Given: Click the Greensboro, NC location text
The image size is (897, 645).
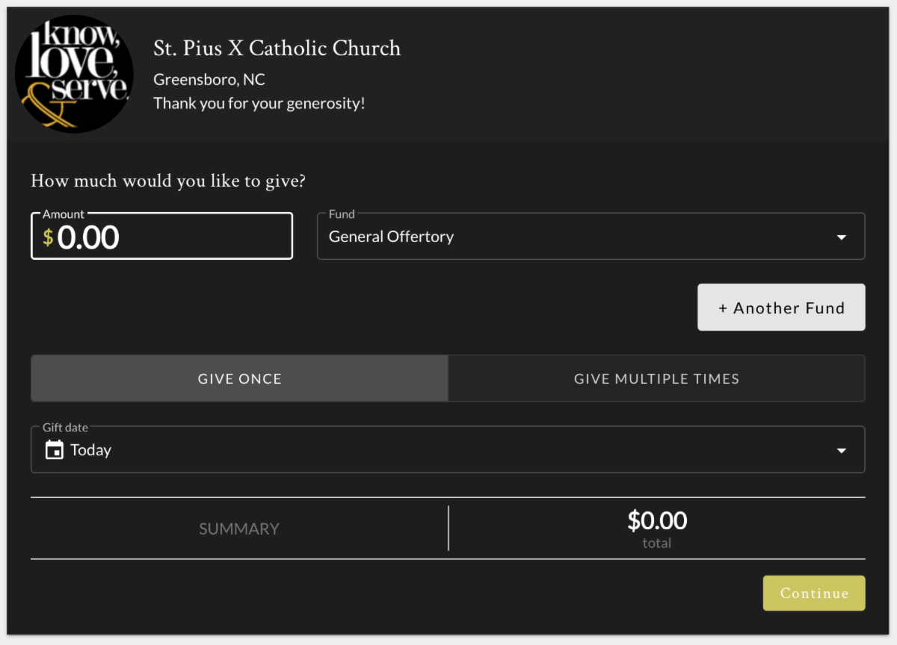Looking at the screenshot, I should point(209,79).
